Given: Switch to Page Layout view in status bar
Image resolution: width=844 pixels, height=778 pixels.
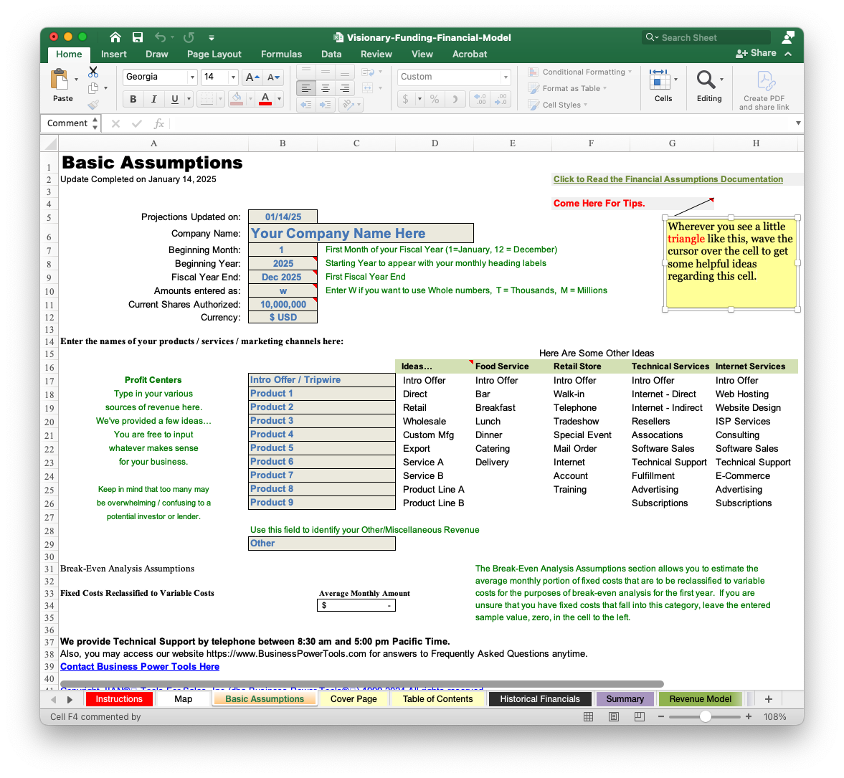Looking at the screenshot, I should [x=614, y=716].
